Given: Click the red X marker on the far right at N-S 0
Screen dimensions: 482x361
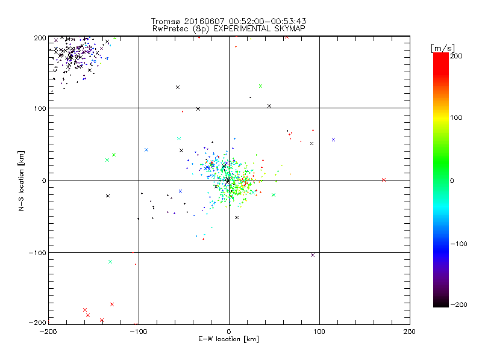Looking at the screenshot, I should 384,180.
